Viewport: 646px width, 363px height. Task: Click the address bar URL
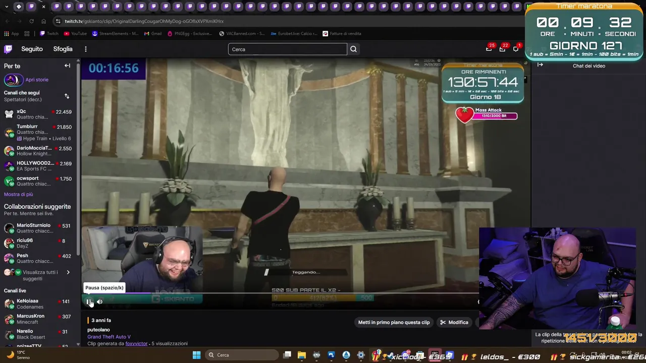[x=144, y=21]
